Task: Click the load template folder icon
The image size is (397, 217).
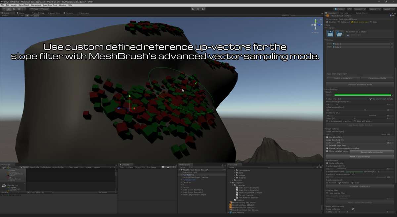Action: pos(339,33)
